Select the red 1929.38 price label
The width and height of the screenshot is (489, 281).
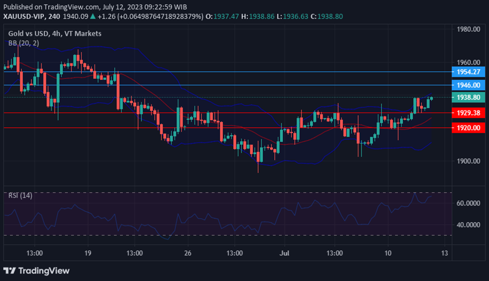point(468,113)
